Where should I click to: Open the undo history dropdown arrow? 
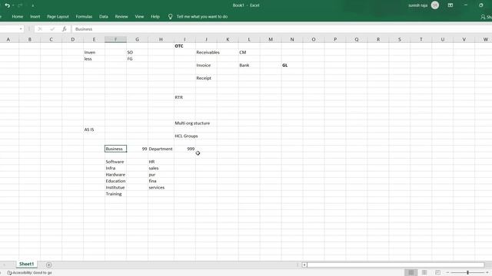tap(13, 5)
